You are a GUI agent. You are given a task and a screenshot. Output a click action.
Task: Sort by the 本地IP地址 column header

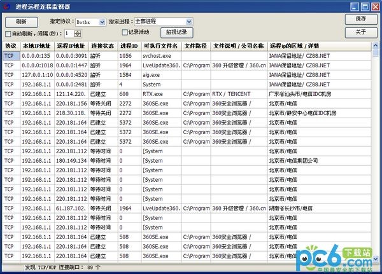pyautogui.click(x=37, y=46)
